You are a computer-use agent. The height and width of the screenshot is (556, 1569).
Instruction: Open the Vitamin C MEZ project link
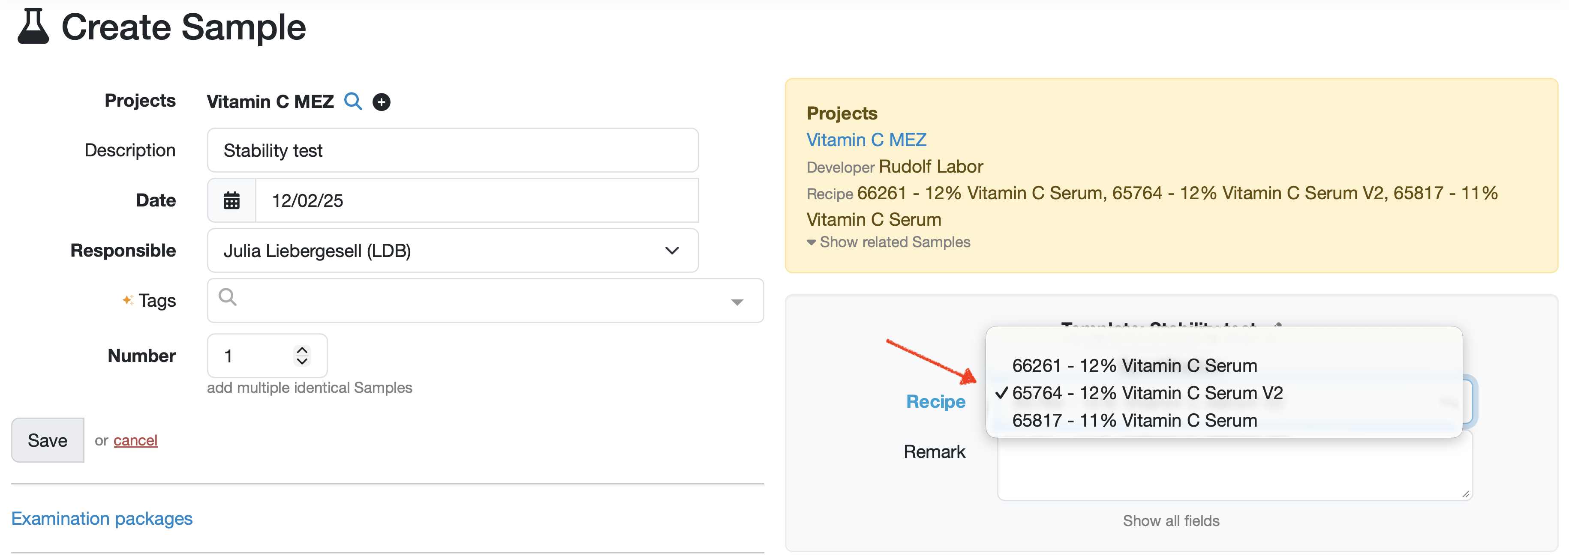pos(866,140)
